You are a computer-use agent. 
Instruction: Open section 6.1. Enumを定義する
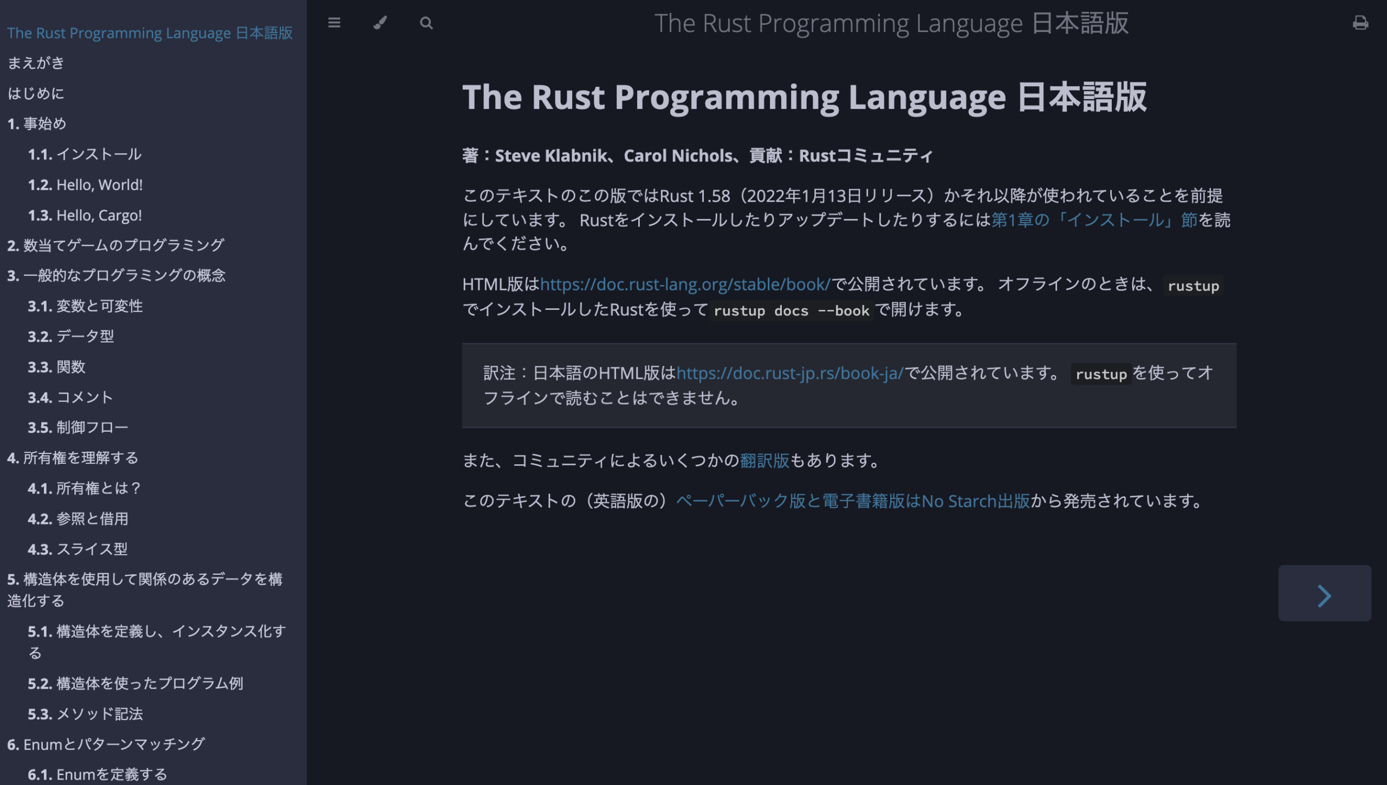98,774
